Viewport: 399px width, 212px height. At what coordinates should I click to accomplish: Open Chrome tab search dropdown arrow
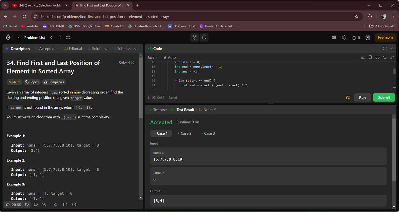[x=5, y=5]
